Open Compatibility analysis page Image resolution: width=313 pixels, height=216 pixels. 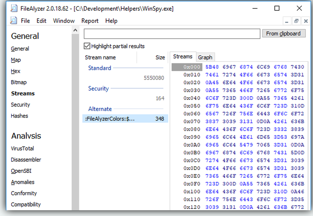click(x=26, y=204)
